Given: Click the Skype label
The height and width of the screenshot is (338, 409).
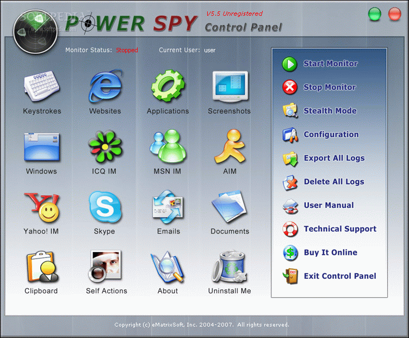Looking at the screenshot, I should click(104, 231).
